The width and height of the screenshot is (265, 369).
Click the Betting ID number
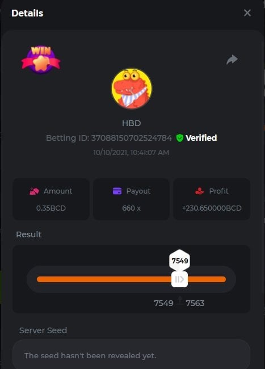pyautogui.click(x=132, y=138)
